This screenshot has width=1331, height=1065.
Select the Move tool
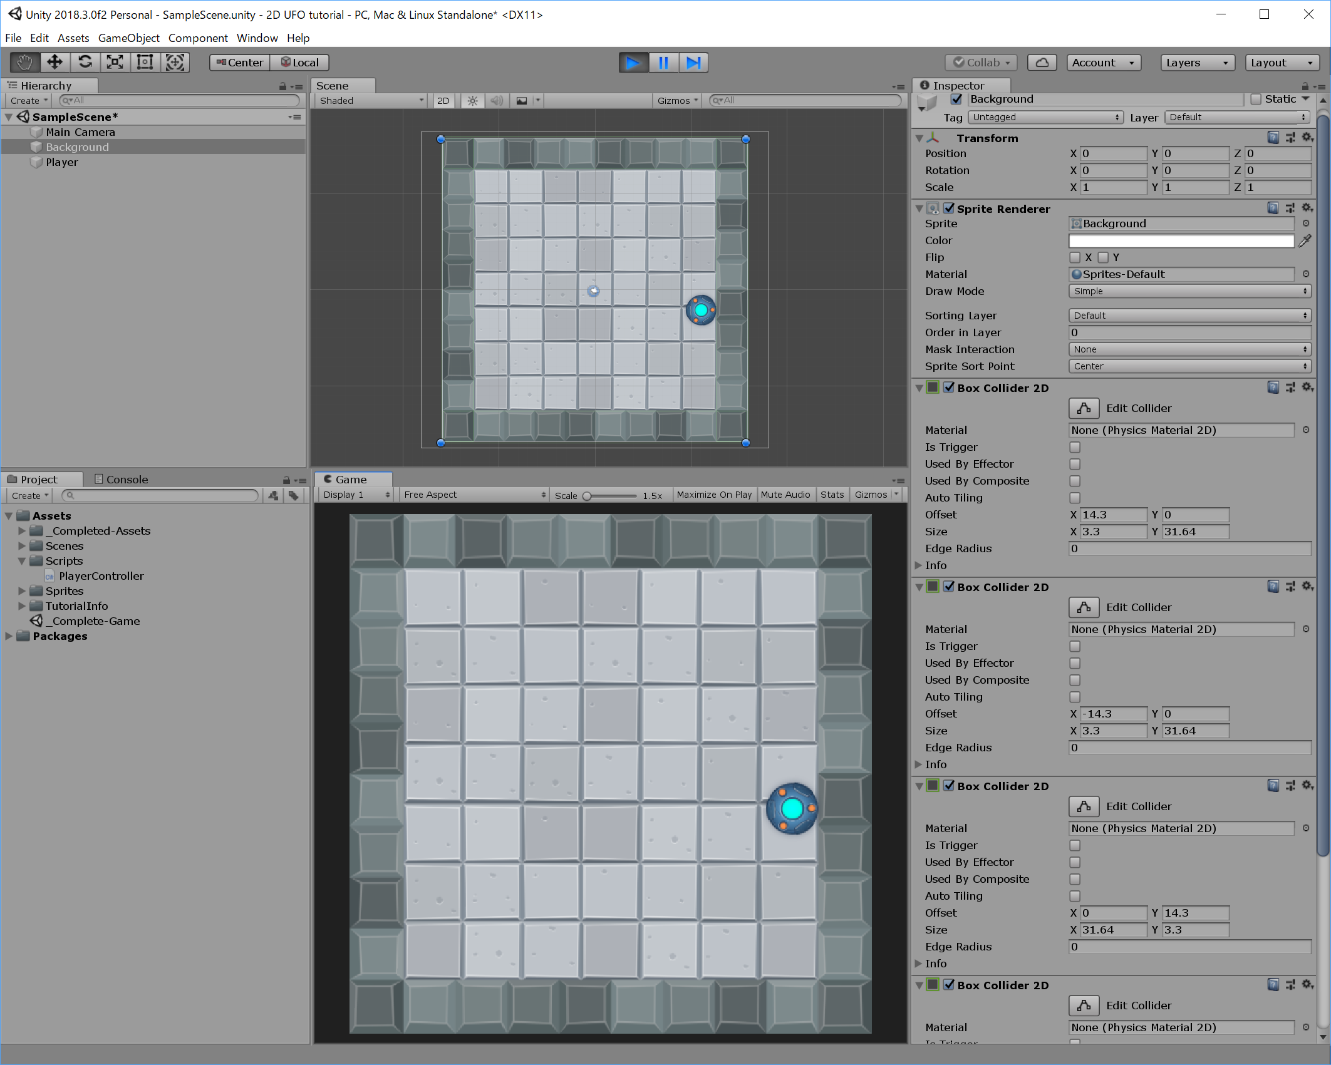(x=54, y=62)
